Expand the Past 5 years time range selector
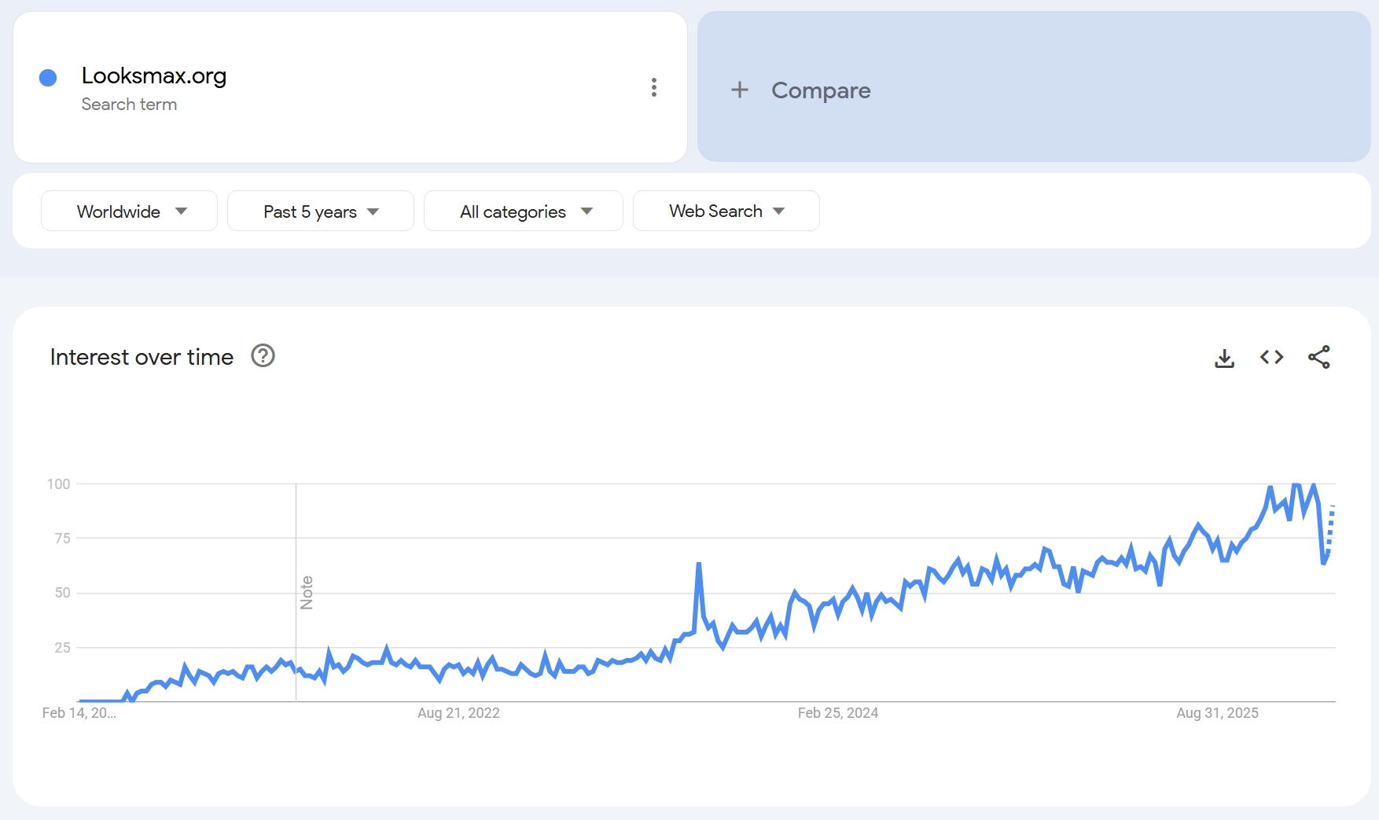 coord(320,211)
